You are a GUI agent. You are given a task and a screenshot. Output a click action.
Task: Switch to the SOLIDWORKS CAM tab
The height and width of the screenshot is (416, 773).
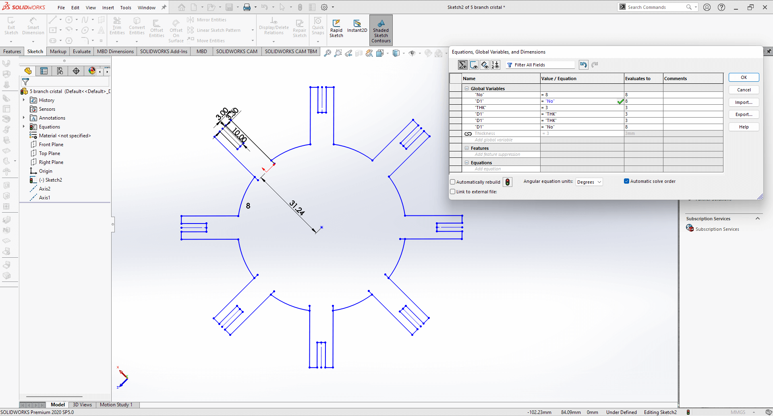237,52
